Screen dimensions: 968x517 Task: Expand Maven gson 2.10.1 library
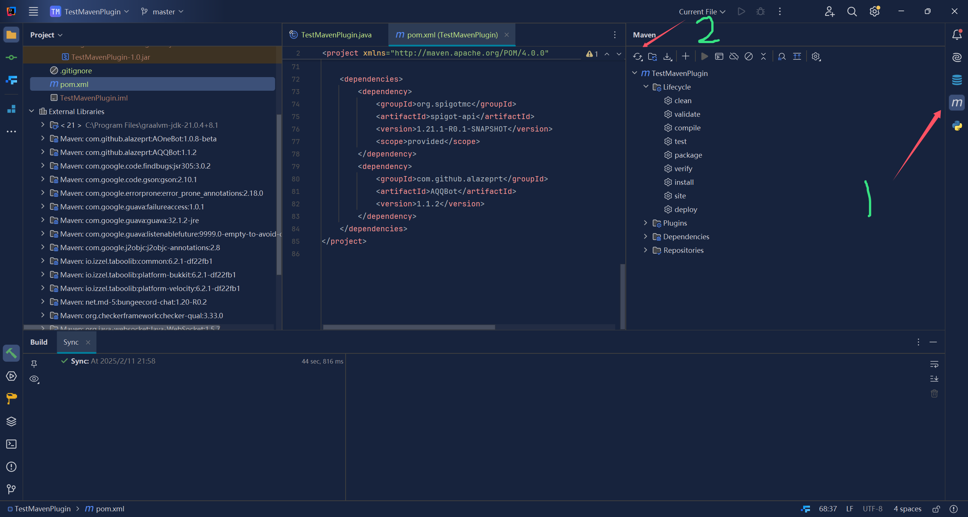(43, 180)
